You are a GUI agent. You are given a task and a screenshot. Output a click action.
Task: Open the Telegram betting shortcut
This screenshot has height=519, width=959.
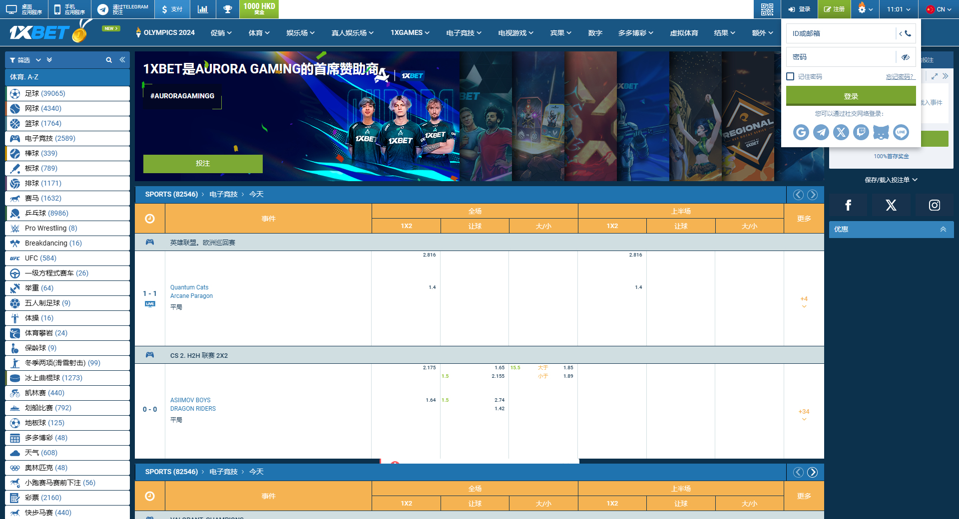[x=123, y=9]
